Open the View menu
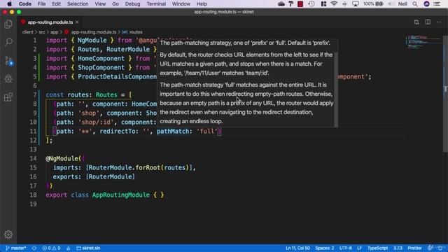The height and width of the screenshot is (252, 448). 100,3
